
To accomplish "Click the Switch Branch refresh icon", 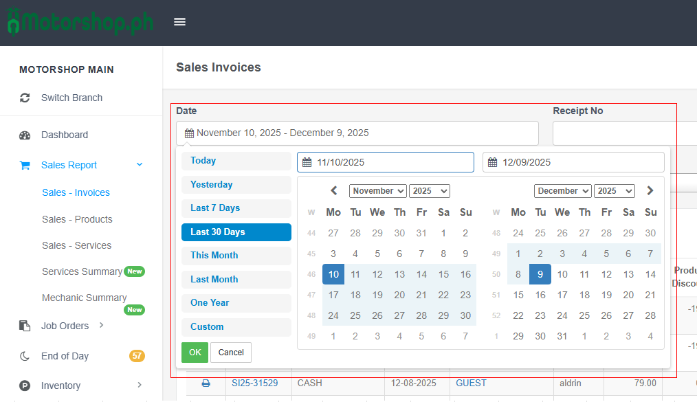I will pos(25,98).
